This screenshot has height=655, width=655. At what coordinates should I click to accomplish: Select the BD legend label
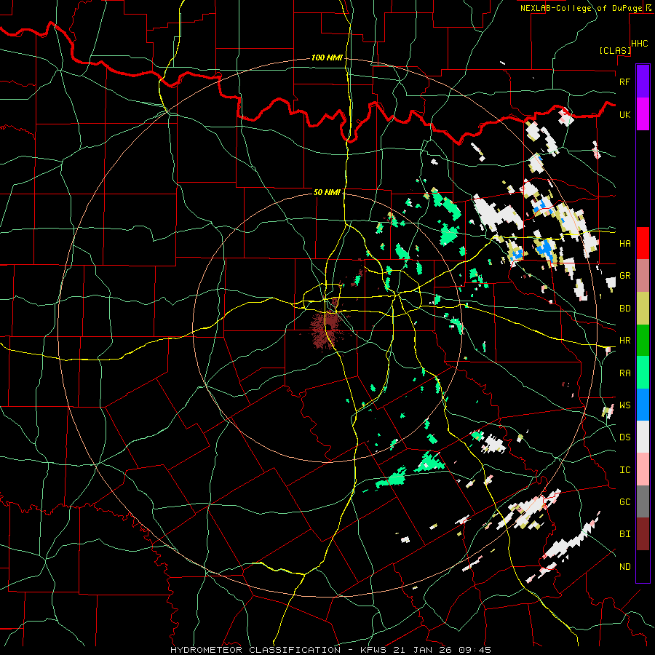tap(624, 309)
